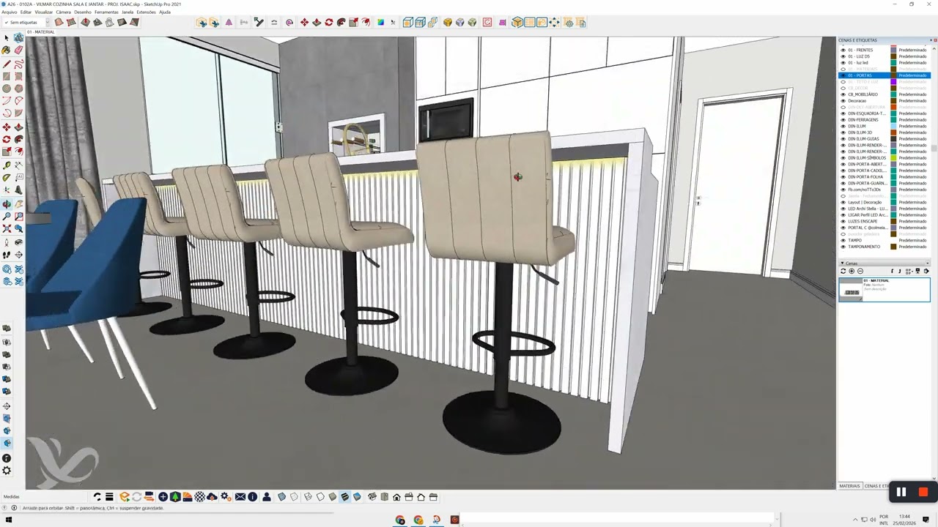Click the house icon in bottom toolbar
The width and height of the screenshot is (938, 527).
pyautogui.click(x=396, y=497)
